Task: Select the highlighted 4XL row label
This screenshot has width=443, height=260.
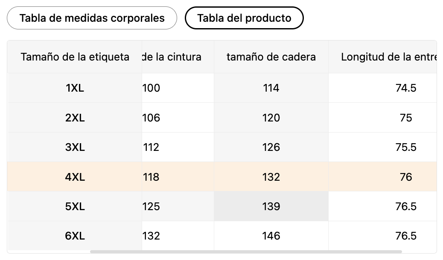Action: coord(75,176)
